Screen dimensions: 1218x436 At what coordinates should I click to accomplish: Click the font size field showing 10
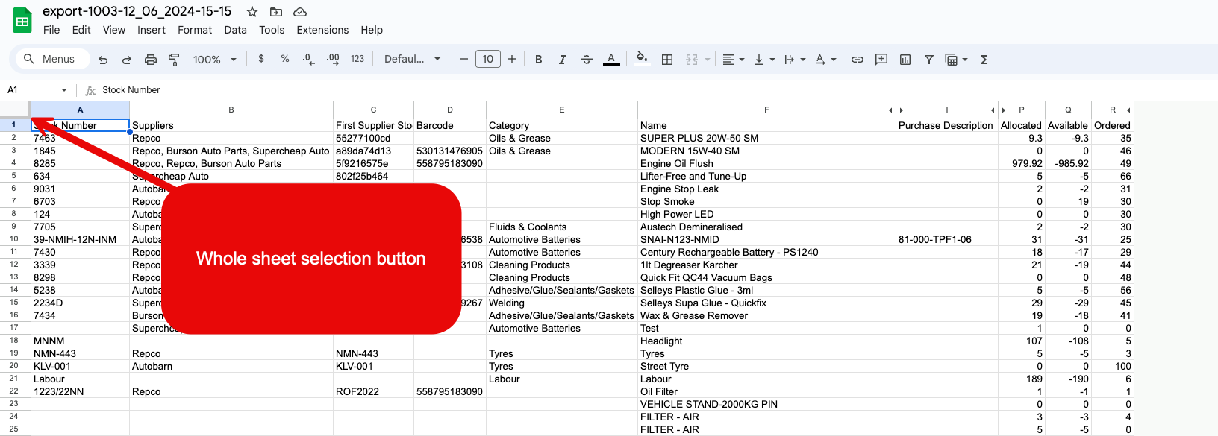488,59
